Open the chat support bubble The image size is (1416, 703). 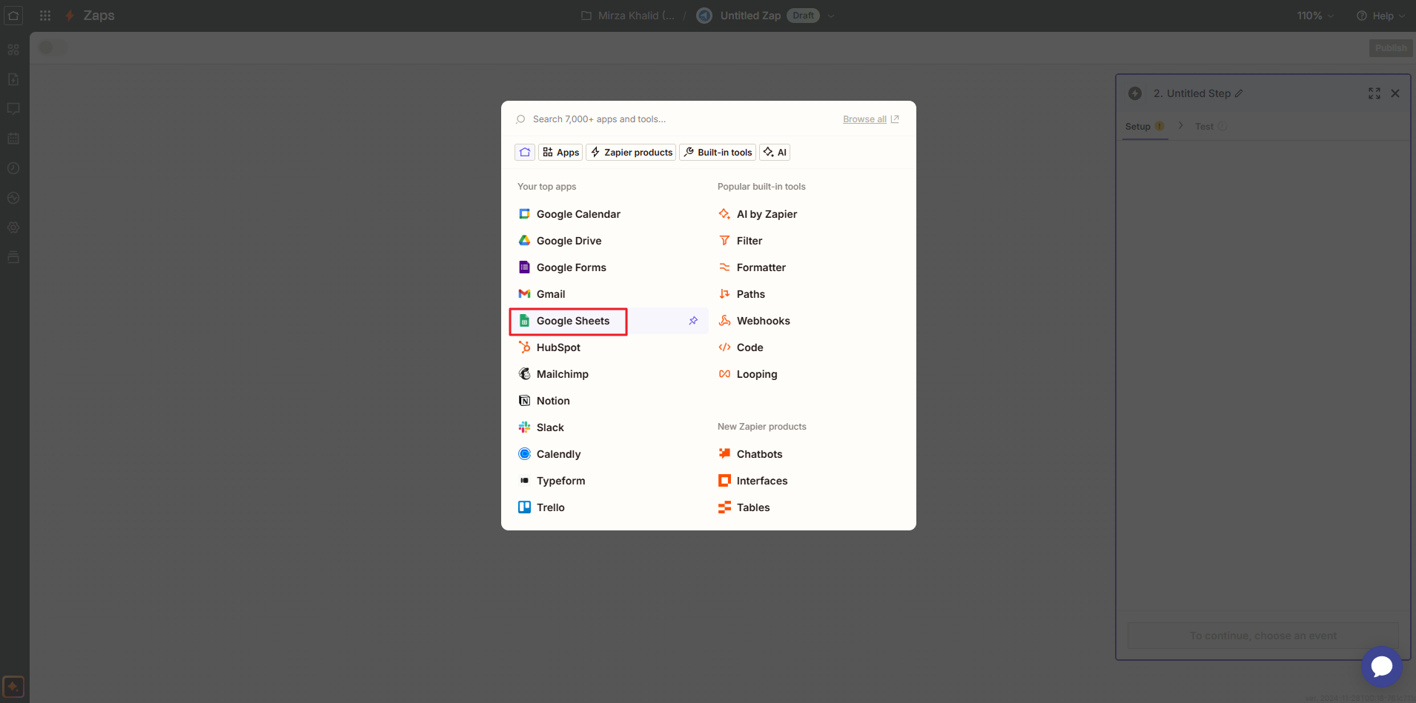pos(1381,666)
